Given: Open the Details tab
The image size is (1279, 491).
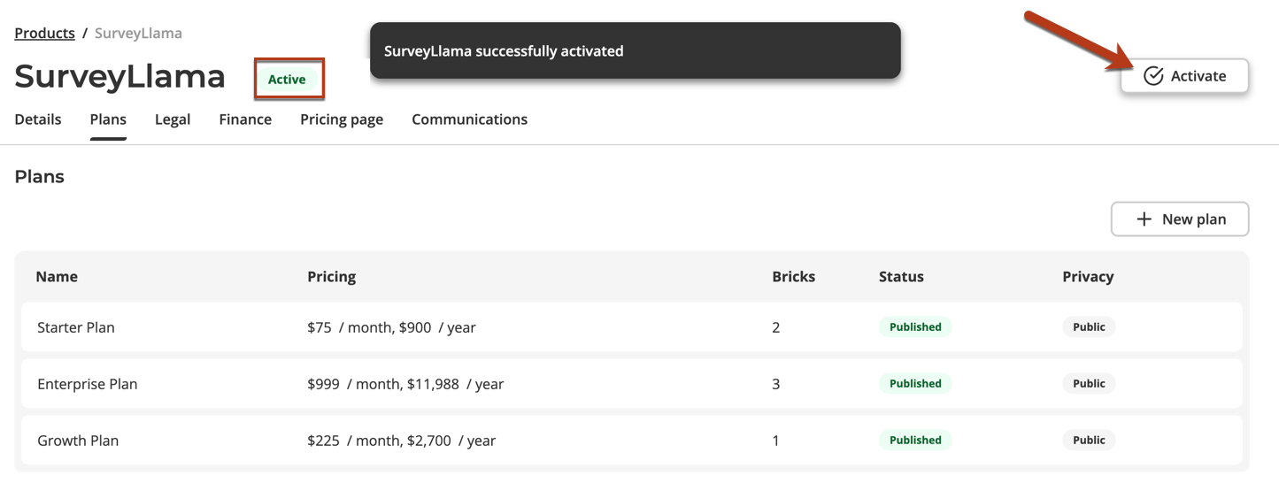Looking at the screenshot, I should click(x=38, y=119).
